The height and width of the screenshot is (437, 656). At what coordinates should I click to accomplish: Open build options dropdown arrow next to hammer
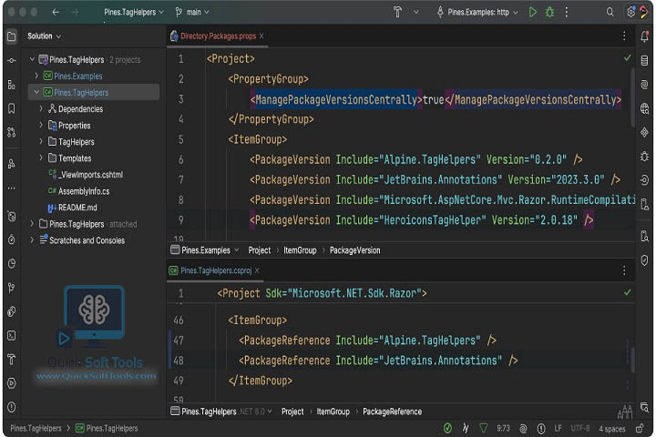tap(415, 12)
